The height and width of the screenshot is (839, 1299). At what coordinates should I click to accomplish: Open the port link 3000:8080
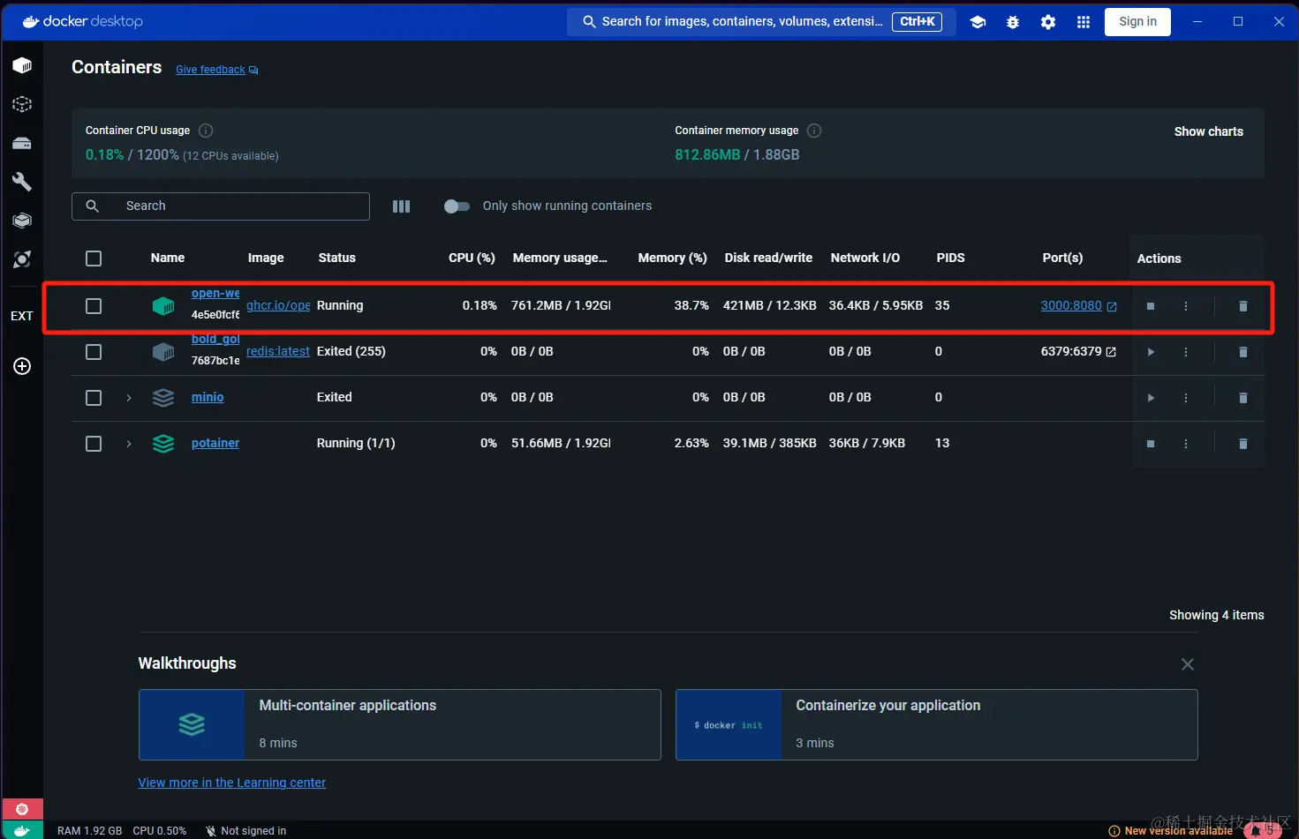pos(1071,305)
